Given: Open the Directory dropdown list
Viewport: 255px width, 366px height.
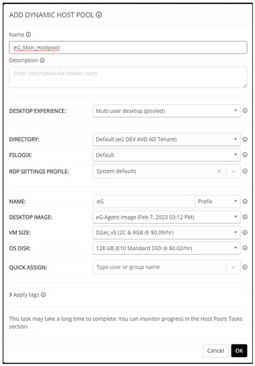Looking at the screenshot, I should pos(167,139).
